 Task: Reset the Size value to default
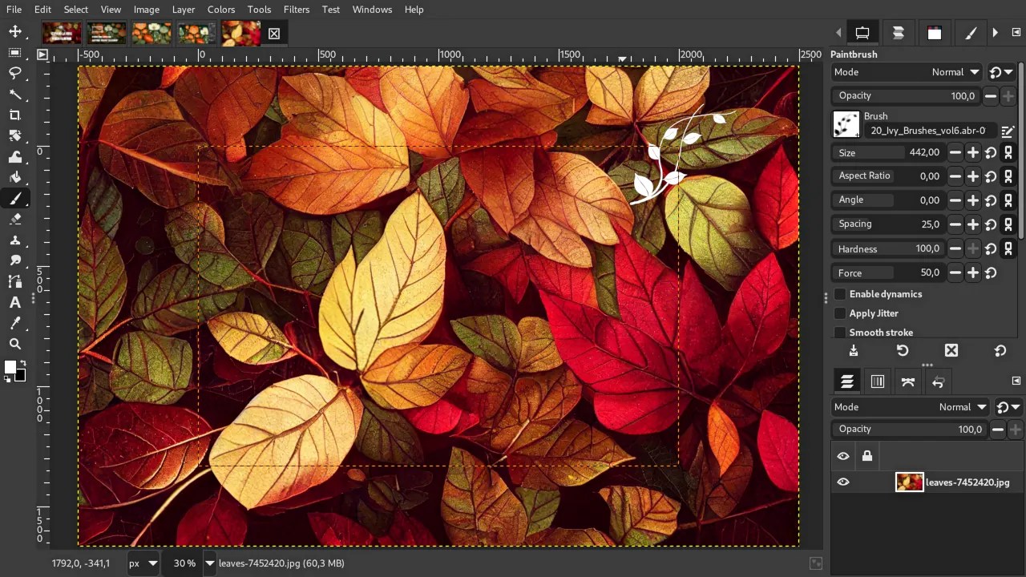point(990,152)
